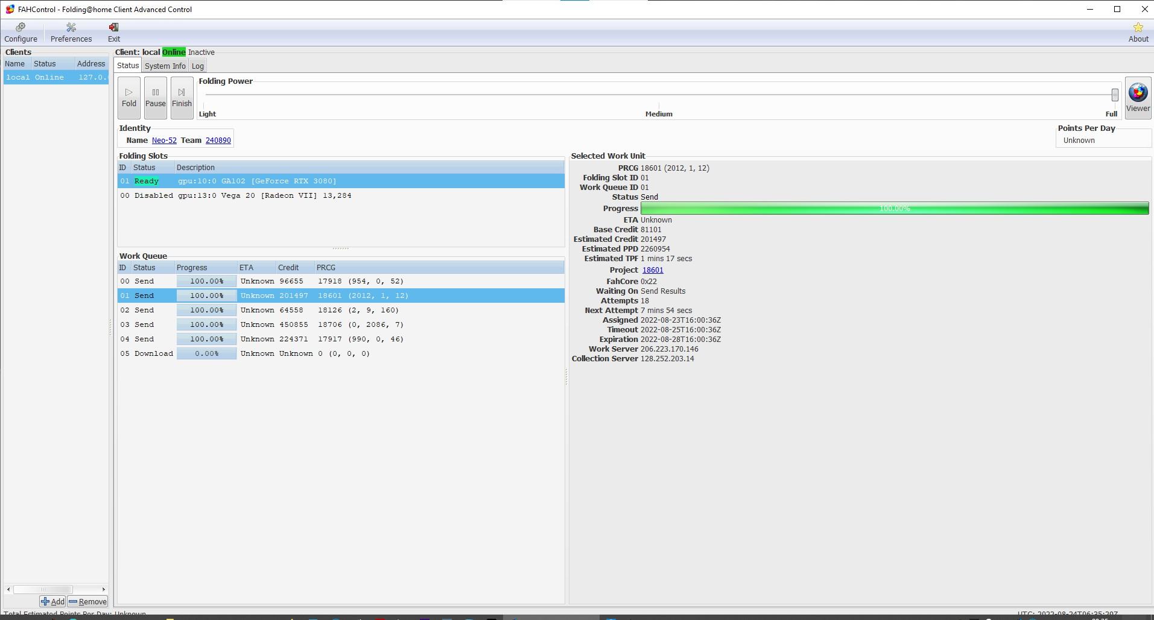This screenshot has height=620, width=1154.
Task: Open the Neo-52 user name link
Action: coord(164,140)
